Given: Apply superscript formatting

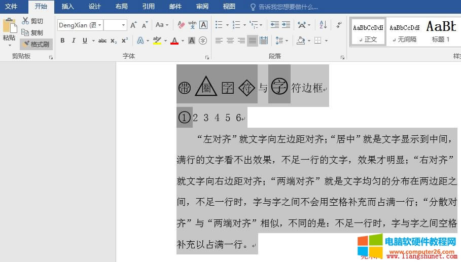Looking at the screenshot, I should tap(125, 41).
